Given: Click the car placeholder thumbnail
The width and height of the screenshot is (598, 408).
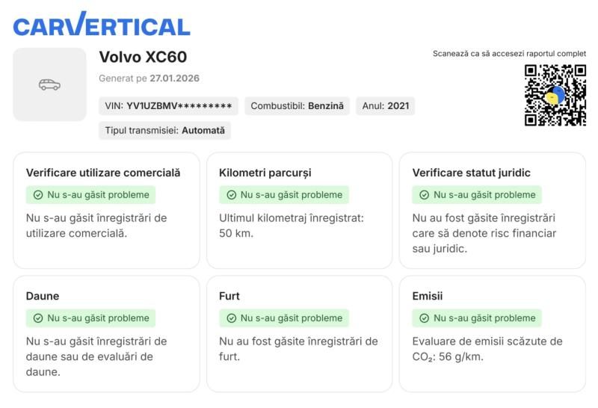Looking at the screenshot, I should click(49, 84).
